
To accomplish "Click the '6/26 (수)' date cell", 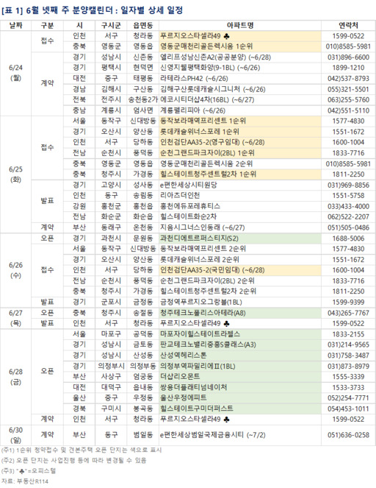I will coord(15,270).
